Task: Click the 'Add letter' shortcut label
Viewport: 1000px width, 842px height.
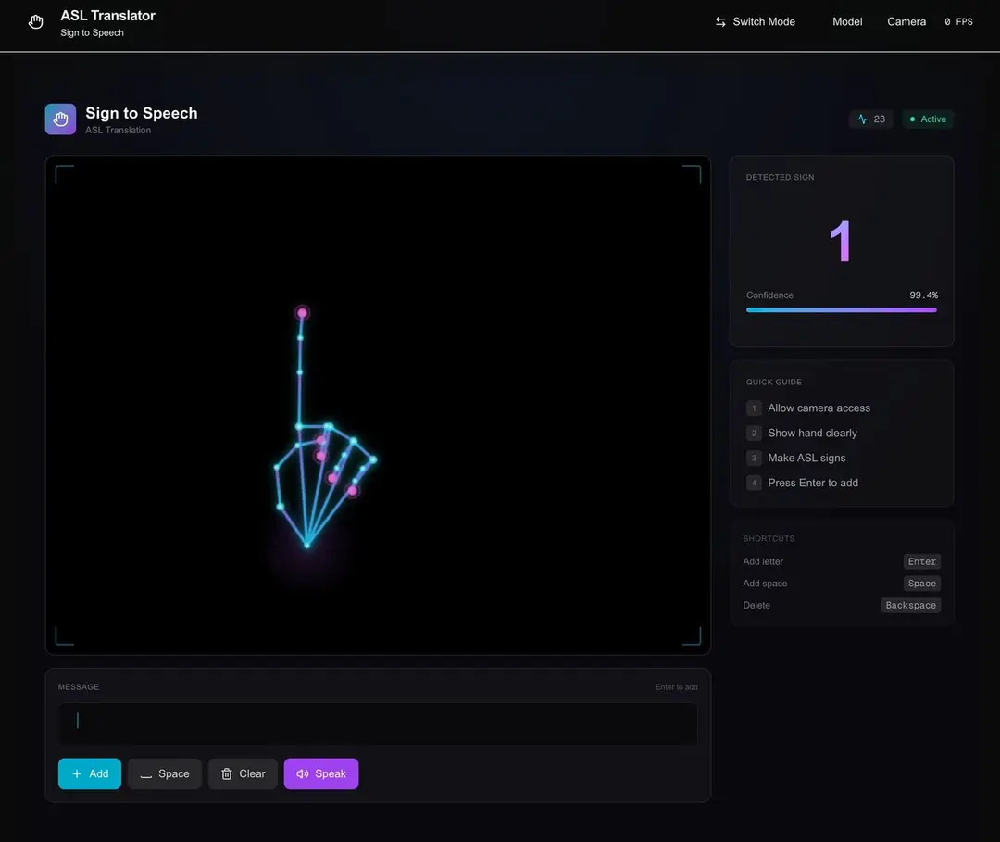Action: coord(763,561)
